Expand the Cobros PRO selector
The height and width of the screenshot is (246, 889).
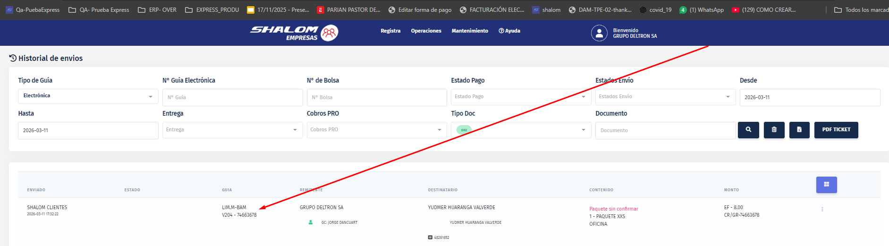(x=376, y=130)
